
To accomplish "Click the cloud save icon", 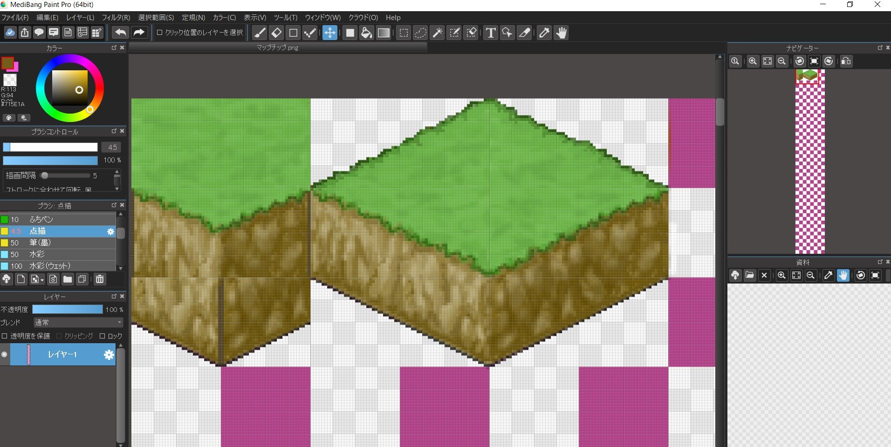I will (x=10, y=33).
